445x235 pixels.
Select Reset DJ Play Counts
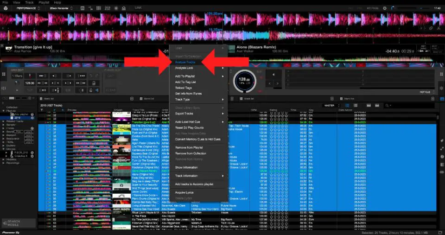click(x=189, y=128)
